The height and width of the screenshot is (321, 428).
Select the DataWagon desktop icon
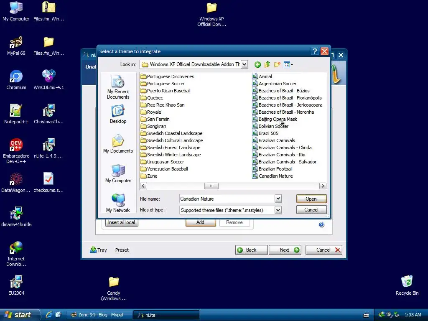tap(16, 183)
